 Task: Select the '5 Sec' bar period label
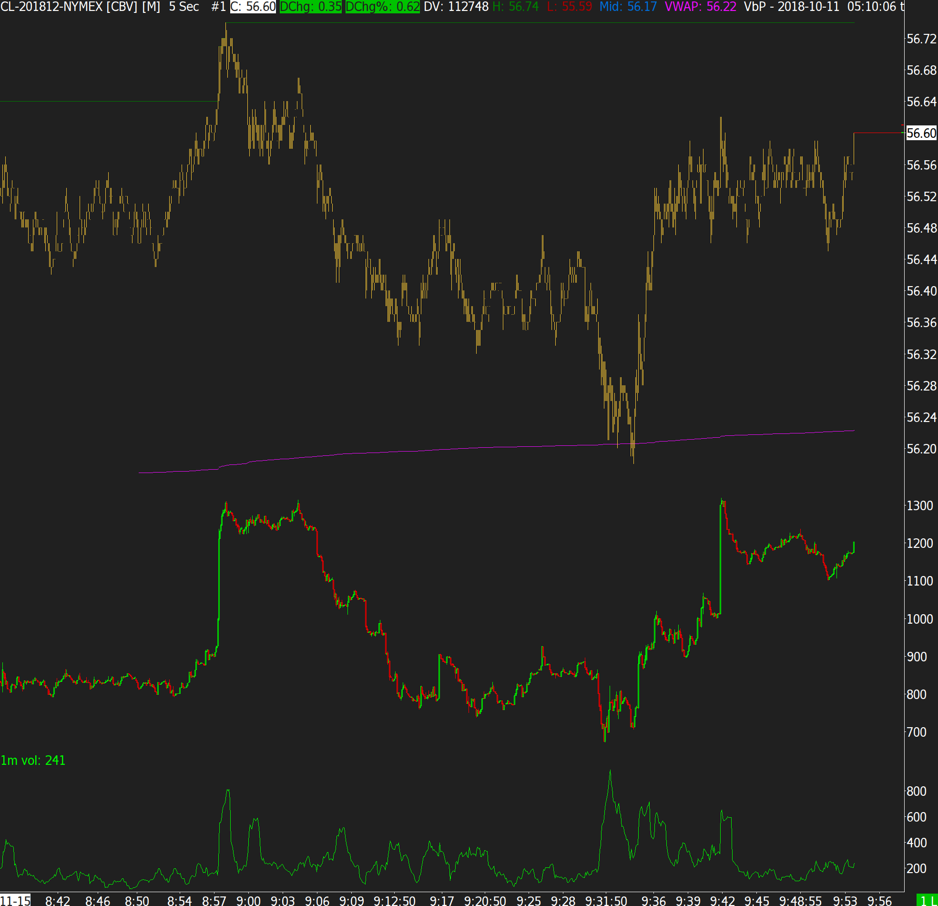tap(184, 7)
